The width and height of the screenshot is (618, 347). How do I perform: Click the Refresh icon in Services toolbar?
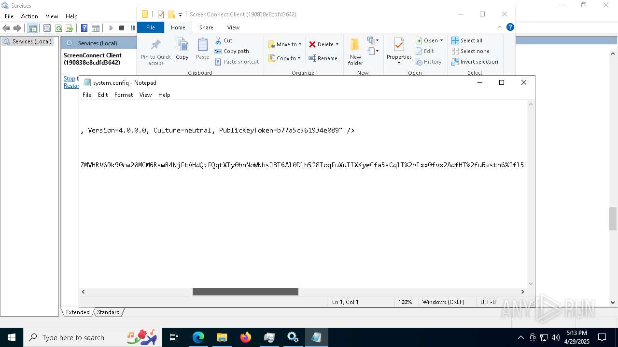(x=58, y=28)
